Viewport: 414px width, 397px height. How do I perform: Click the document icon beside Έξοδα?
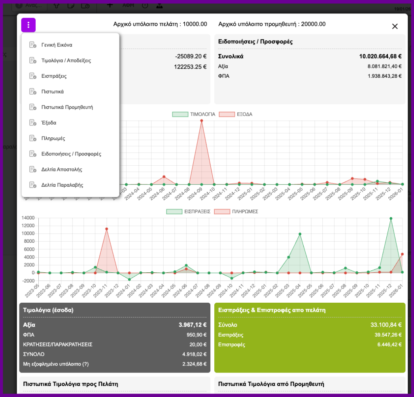click(x=33, y=123)
